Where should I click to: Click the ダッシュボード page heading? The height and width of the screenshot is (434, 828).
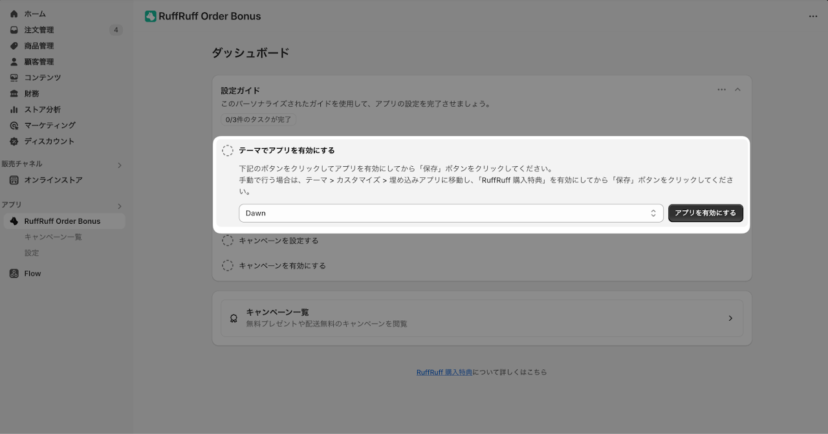coord(251,53)
